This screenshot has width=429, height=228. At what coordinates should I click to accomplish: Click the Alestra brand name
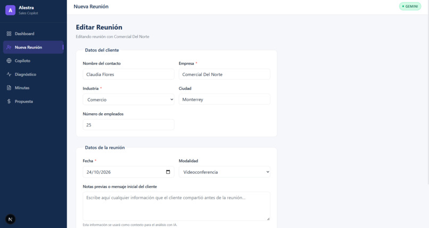[x=26, y=7]
